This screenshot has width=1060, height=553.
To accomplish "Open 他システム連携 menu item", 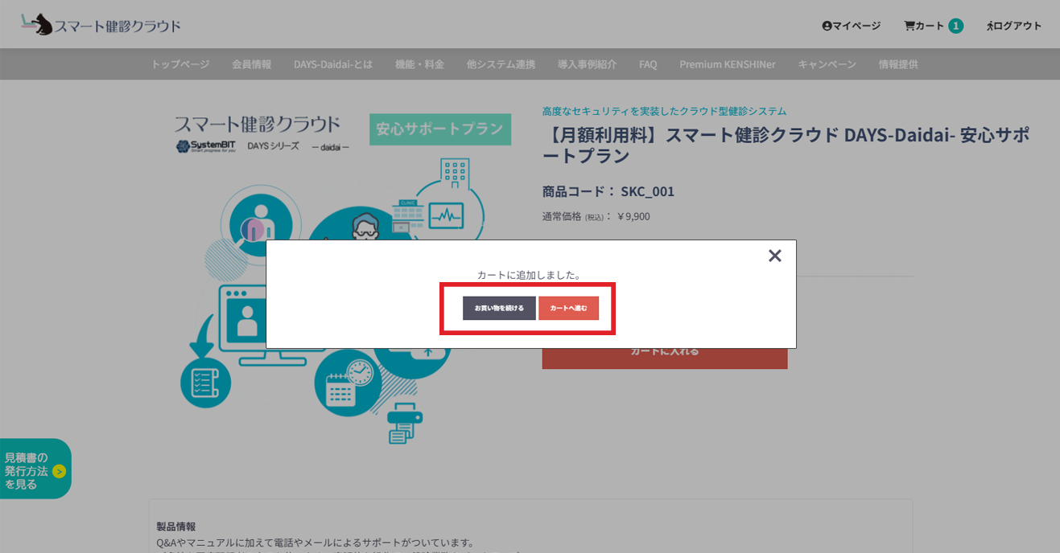I will (501, 64).
